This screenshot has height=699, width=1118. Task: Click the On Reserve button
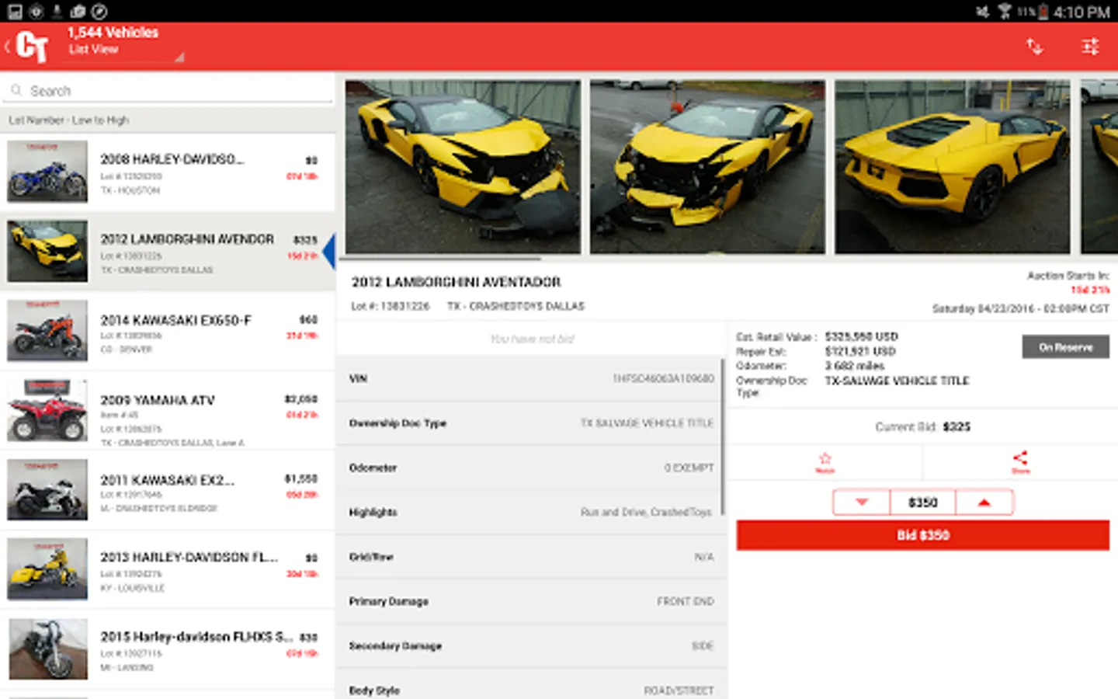(1065, 347)
